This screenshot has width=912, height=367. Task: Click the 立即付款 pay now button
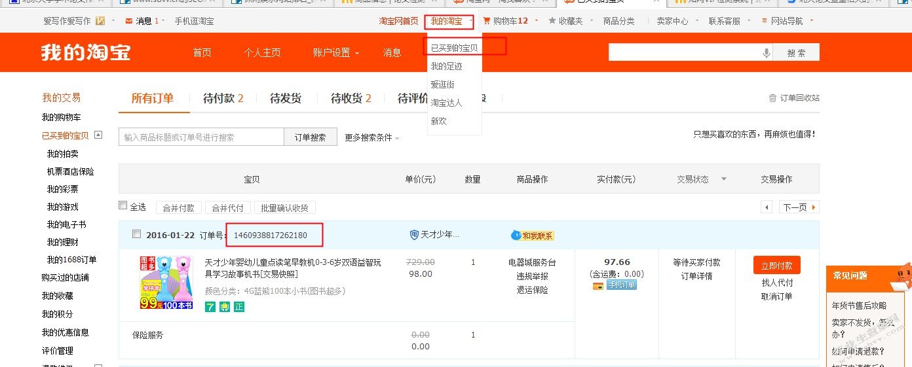pyautogui.click(x=776, y=265)
